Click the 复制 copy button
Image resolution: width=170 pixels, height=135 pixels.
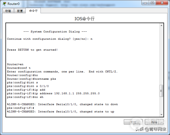(133, 122)
